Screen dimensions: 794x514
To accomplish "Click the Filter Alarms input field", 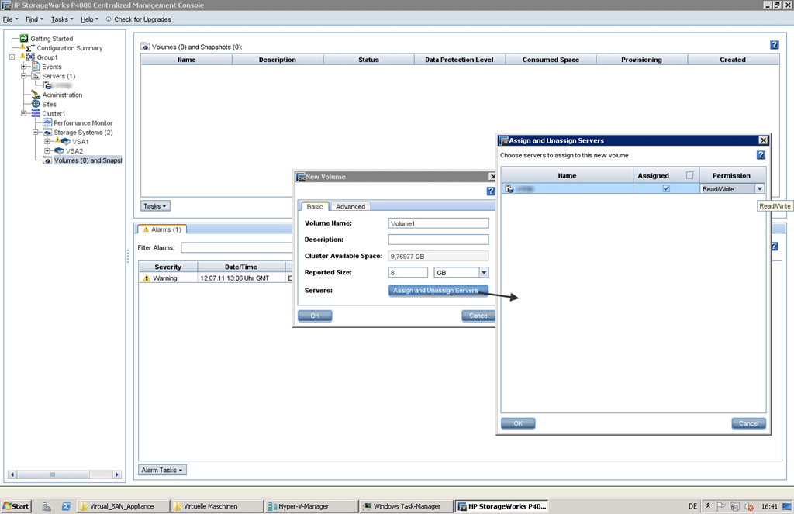I will click(237, 247).
